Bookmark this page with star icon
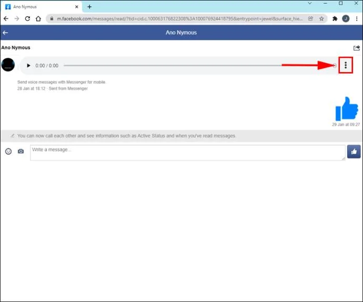Screen dimensions: 363x302 point(321,19)
